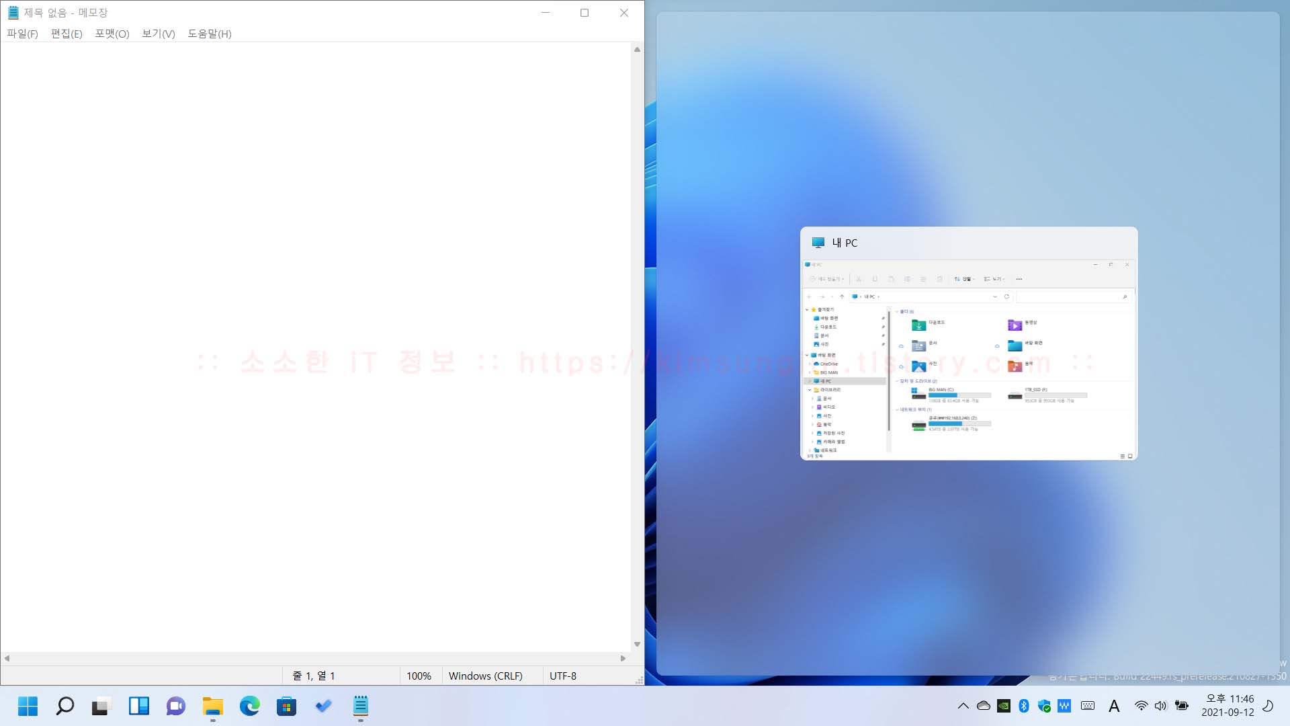The width and height of the screenshot is (1290, 726).
Task: Open Microsoft Store taskbar icon
Action: tap(286, 706)
